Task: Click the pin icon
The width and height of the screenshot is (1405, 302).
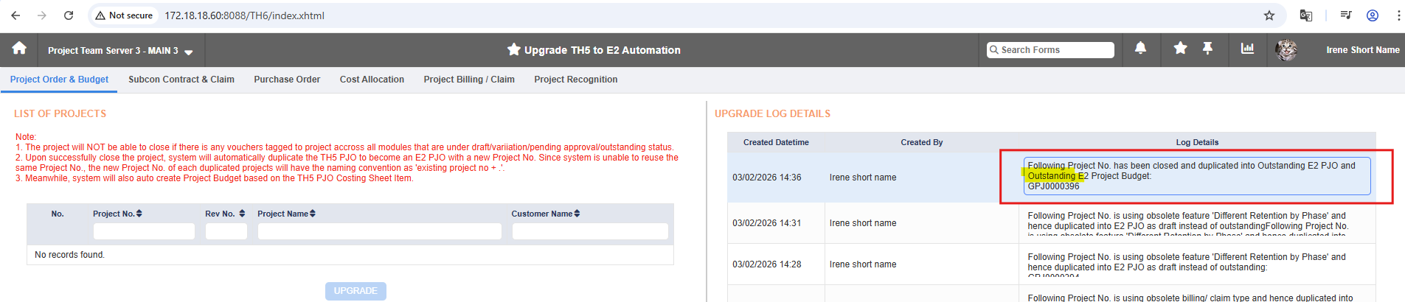Action: [1207, 49]
